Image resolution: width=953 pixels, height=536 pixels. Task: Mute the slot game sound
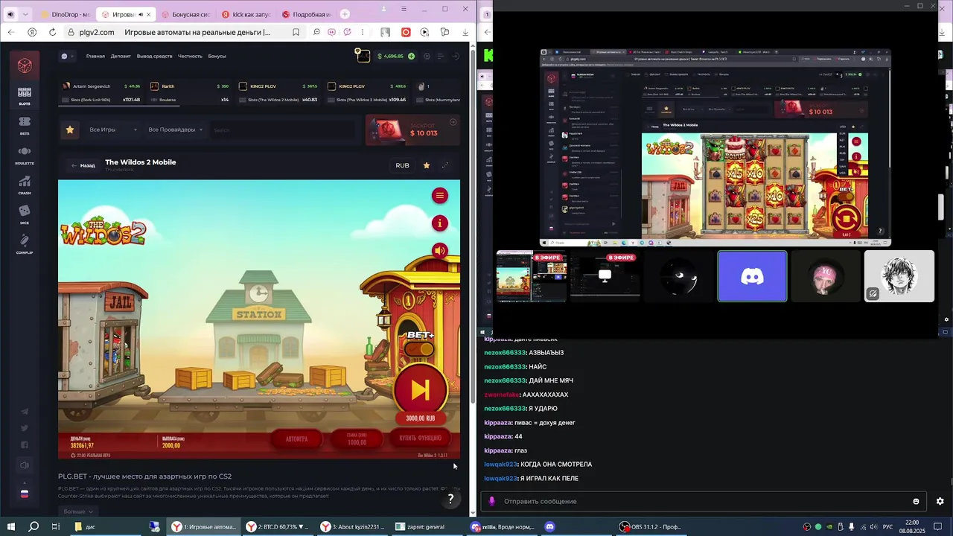pos(440,251)
